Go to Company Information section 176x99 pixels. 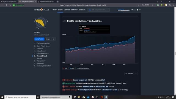tap(44, 66)
